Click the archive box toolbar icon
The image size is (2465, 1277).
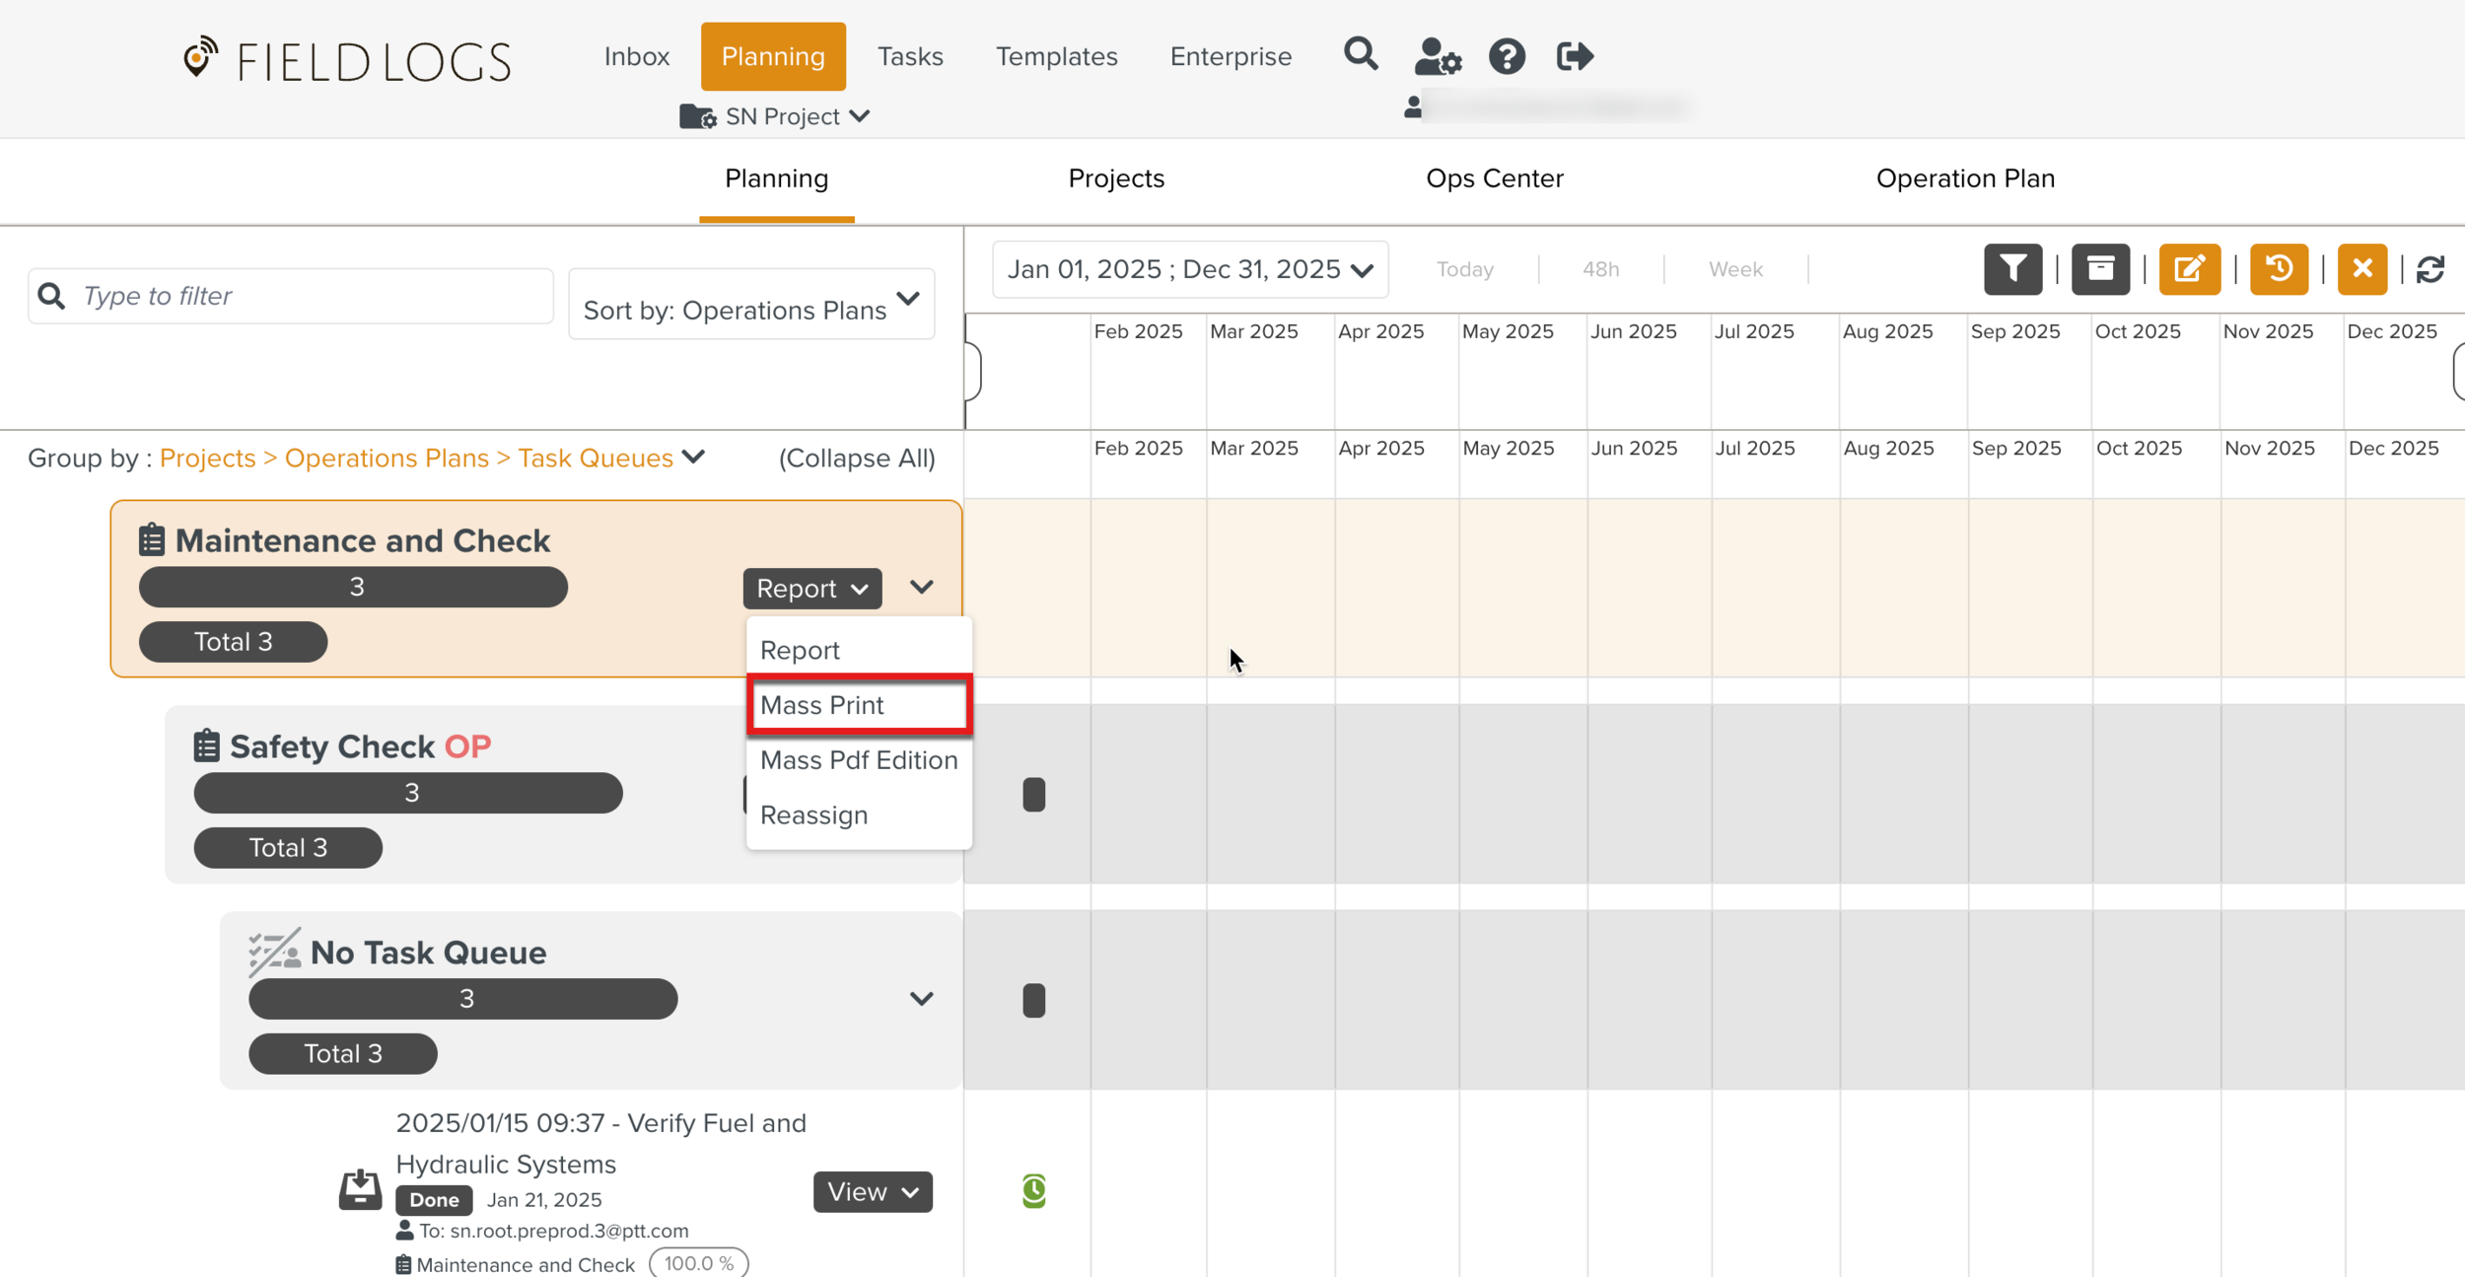[2100, 269]
